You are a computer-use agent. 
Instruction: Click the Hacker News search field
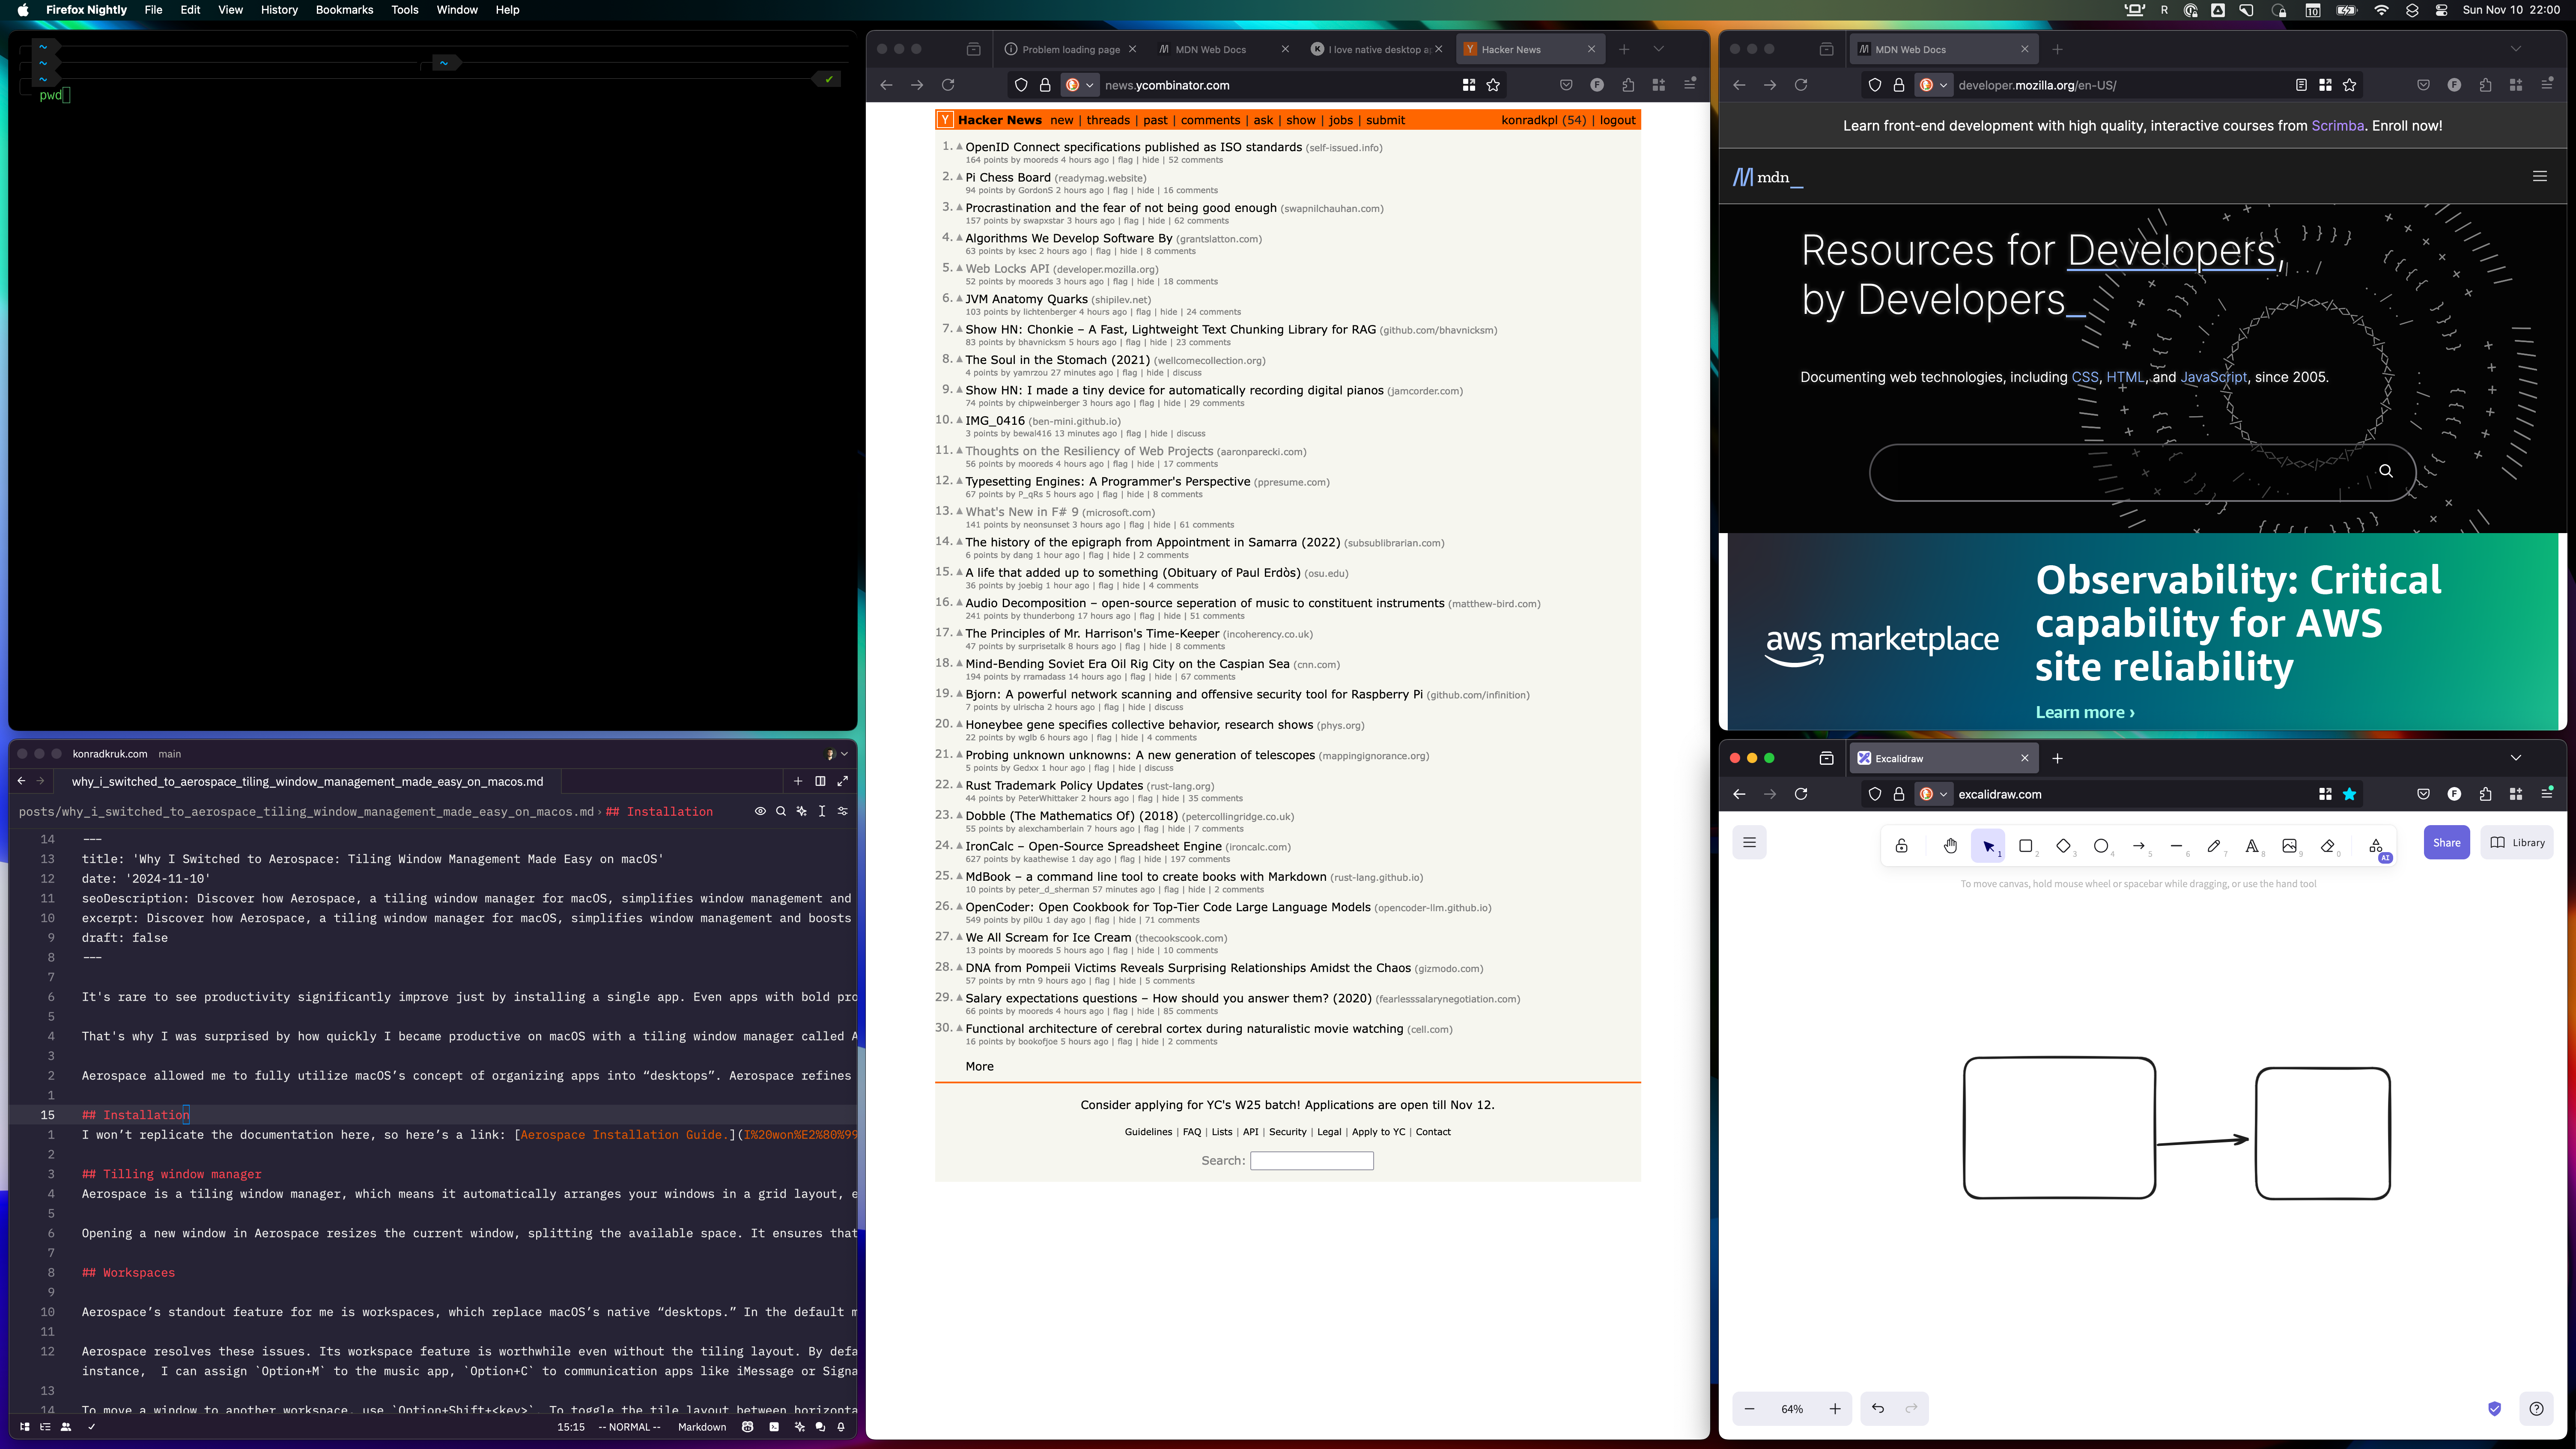click(x=1311, y=1160)
